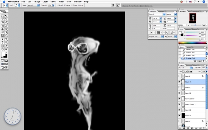Screen dimensions: 208x130
Task: Enable Finger Painting checkbox
Action: coord(72,5)
